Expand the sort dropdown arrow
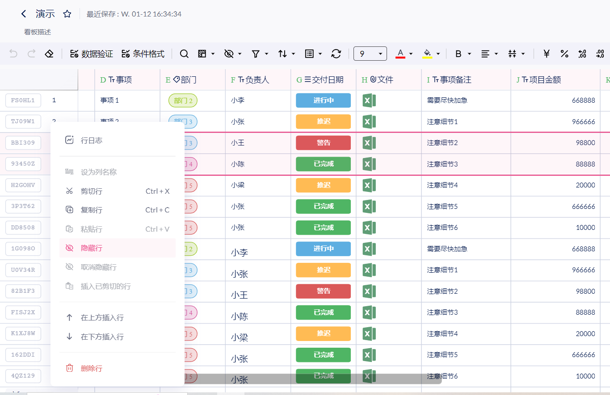This screenshot has height=395, width=610. tap(294, 54)
